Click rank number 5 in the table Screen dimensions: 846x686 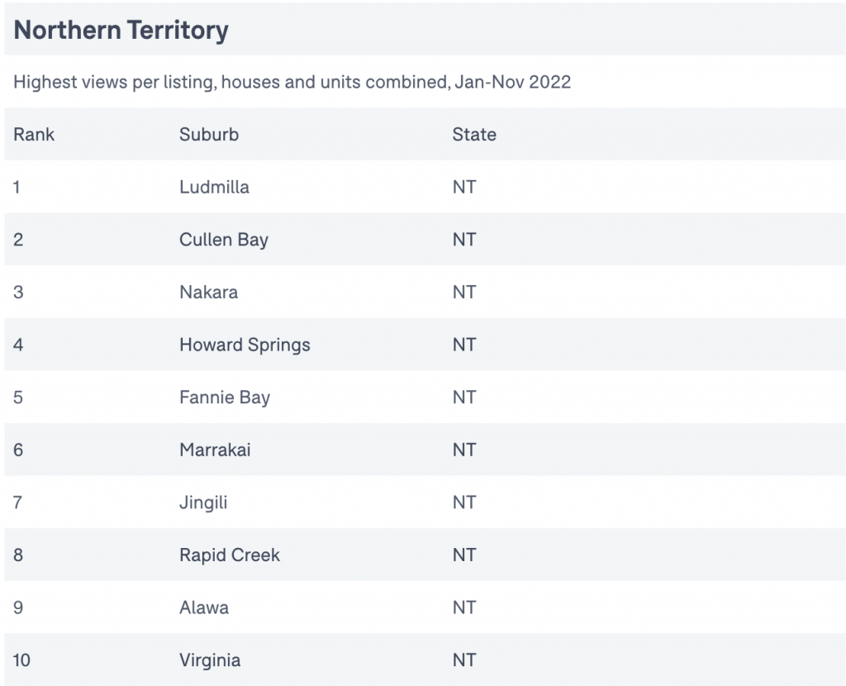click(x=18, y=398)
